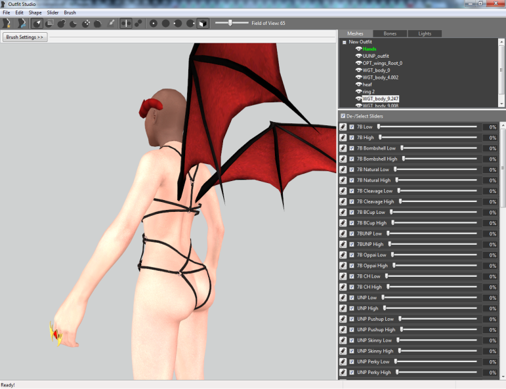This screenshot has height=389, width=506.
Task: Toggle the De-/Select Sliders checkbox
Action: [x=343, y=116]
